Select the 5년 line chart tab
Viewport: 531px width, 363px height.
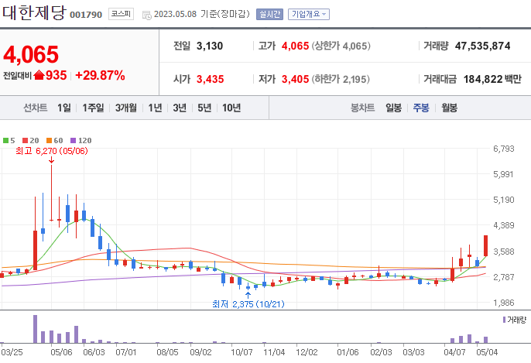204,108
